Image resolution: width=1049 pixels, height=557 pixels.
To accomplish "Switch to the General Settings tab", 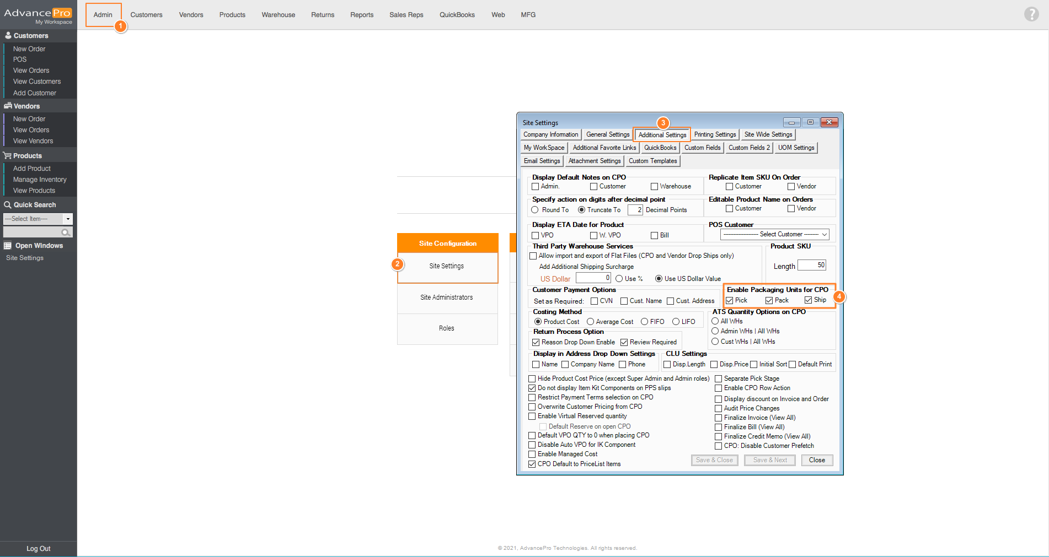I will coord(607,134).
